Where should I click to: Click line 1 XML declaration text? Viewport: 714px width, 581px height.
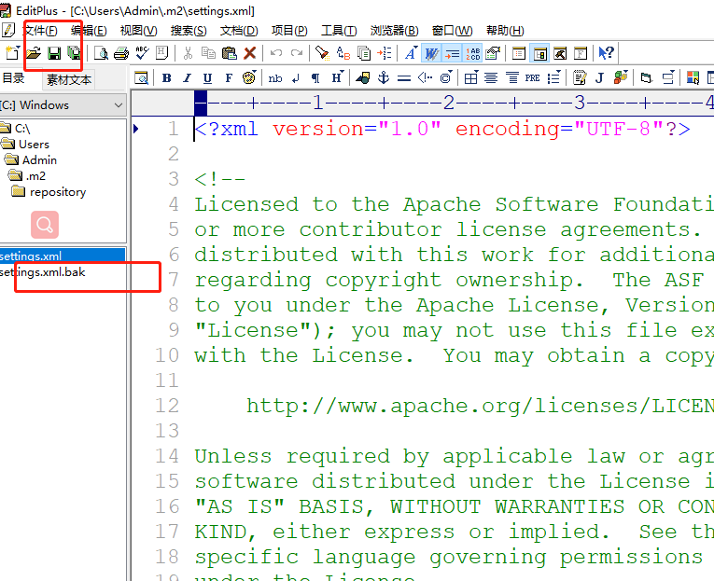442,129
